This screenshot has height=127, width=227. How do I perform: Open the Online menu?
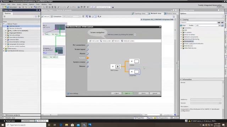tap(25, 4)
